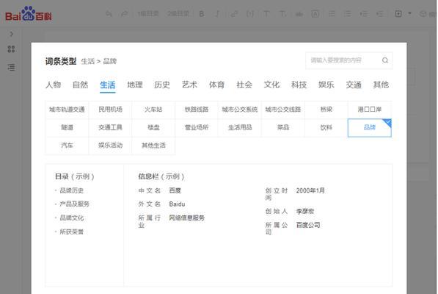Select the 生活 tab
This screenshot has width=438, height=294.
108,85
